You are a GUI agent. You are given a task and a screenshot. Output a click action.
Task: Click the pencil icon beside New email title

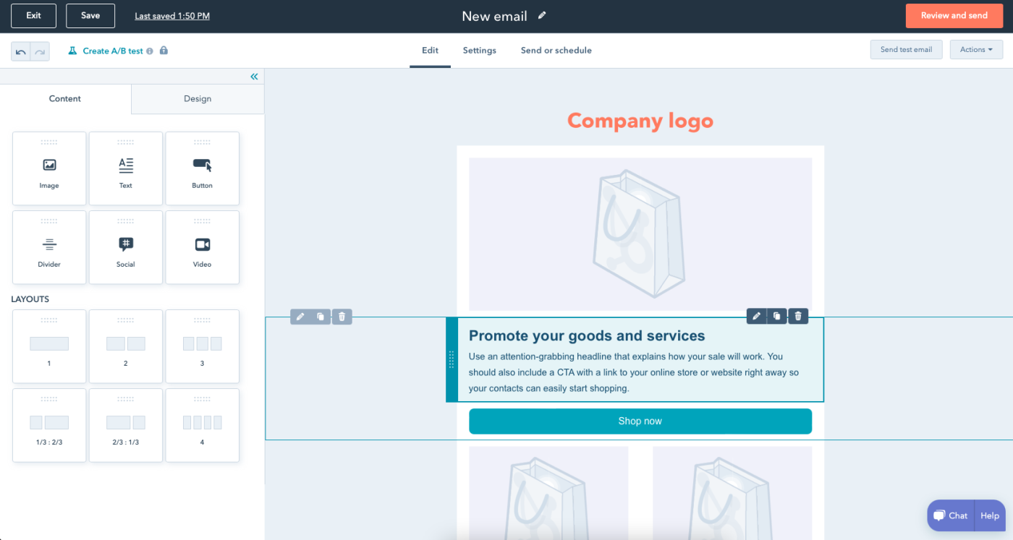[542, 16]
